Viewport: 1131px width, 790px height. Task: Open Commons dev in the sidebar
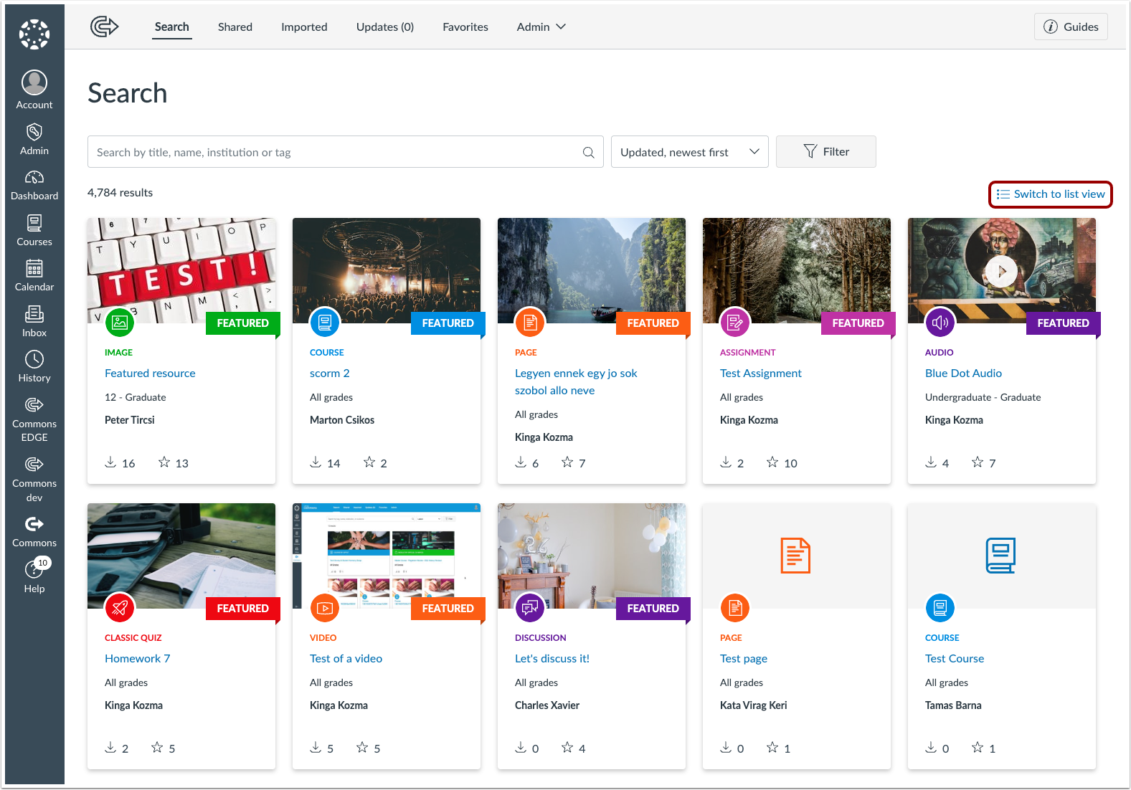coord(34,479)
